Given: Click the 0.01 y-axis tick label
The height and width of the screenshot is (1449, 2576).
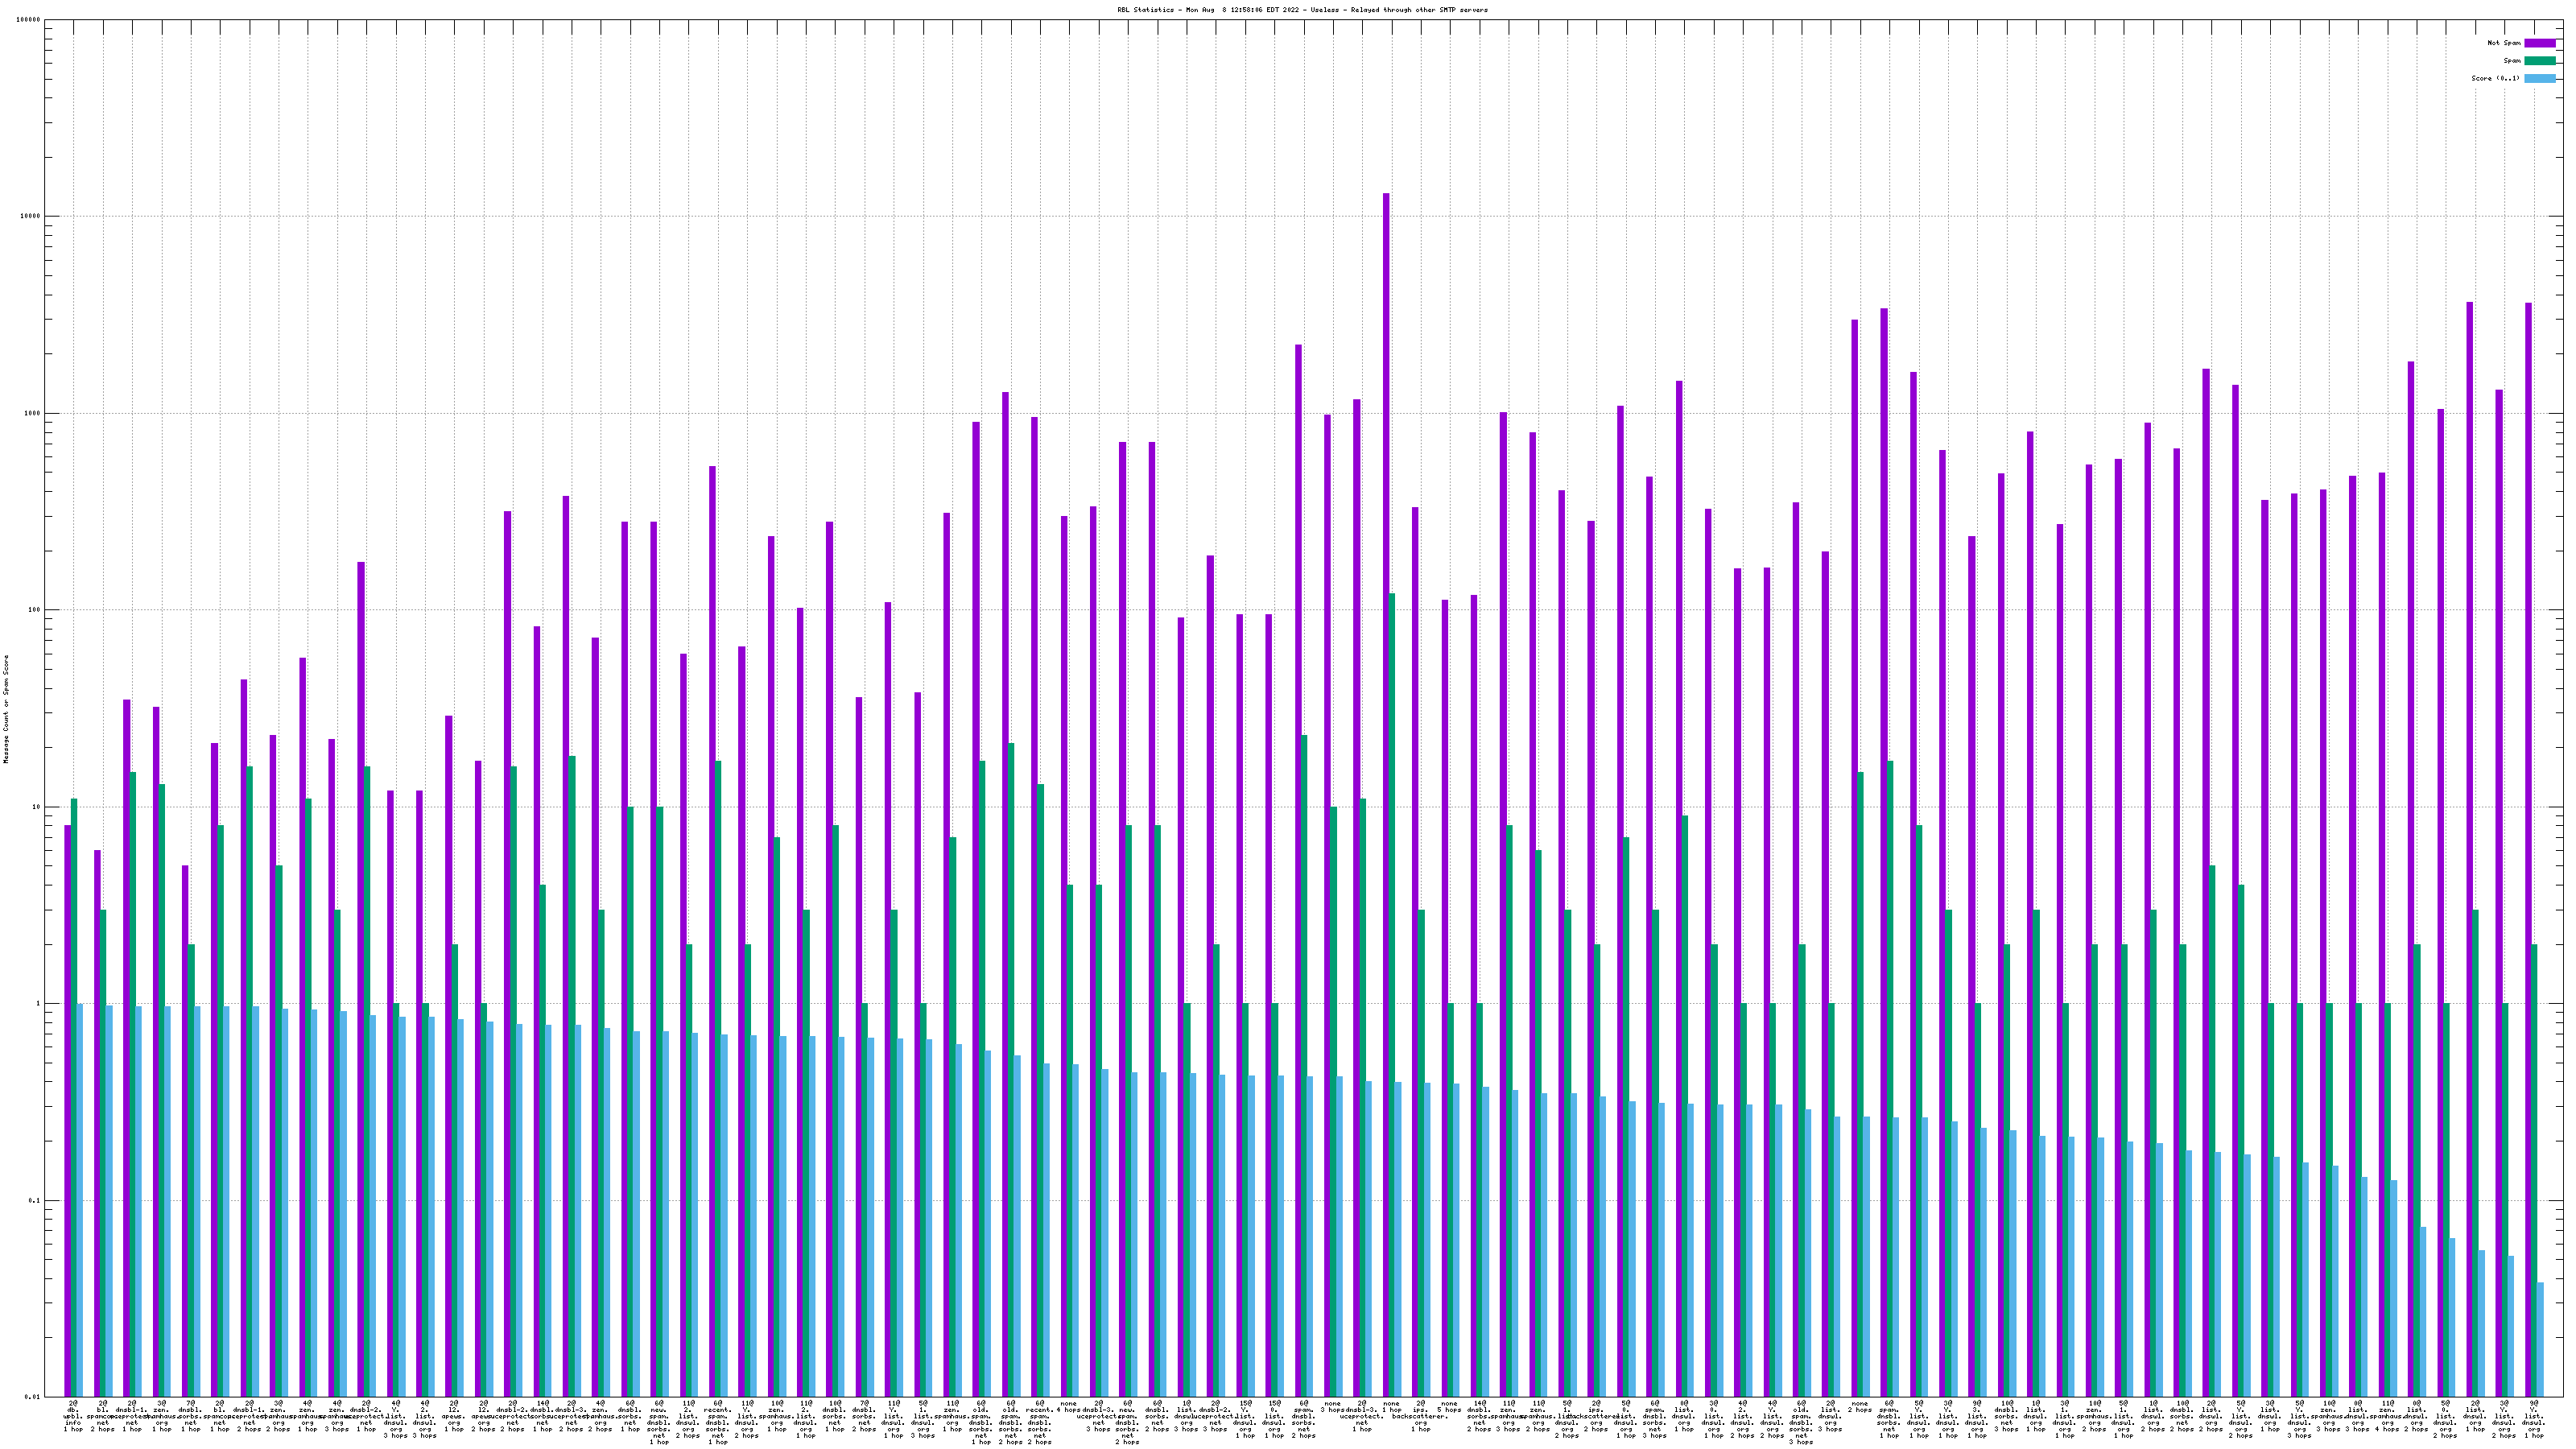Looking at the screenshot, I should pyautogui.click(x=33, y=1397).
